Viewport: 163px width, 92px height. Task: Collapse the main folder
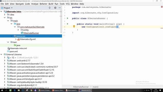(8, 21)
